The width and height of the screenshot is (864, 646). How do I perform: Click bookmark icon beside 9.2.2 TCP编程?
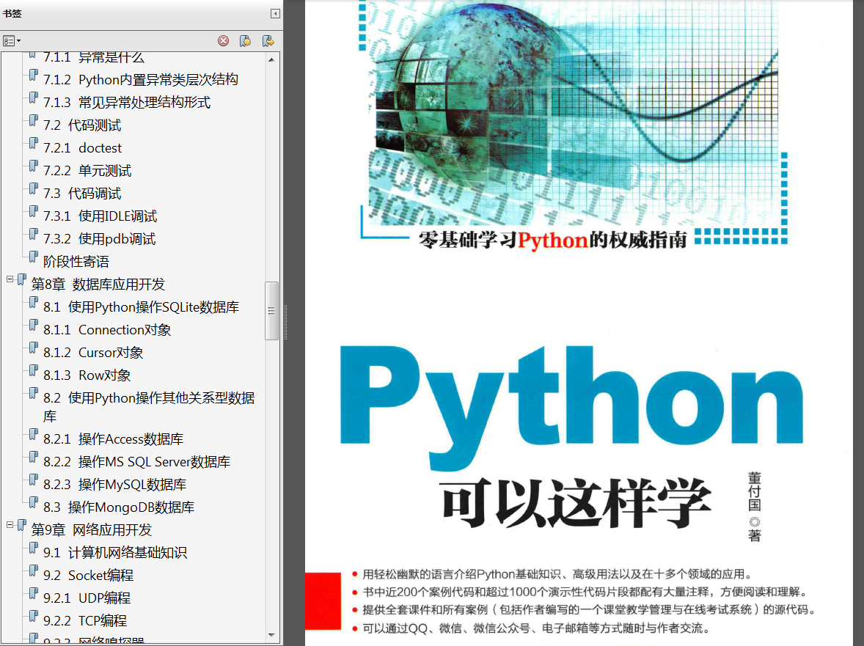point(34,616)
